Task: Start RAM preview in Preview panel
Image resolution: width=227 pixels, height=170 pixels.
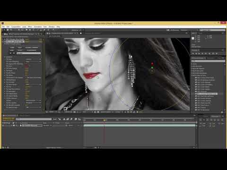Action: point(217,53)
